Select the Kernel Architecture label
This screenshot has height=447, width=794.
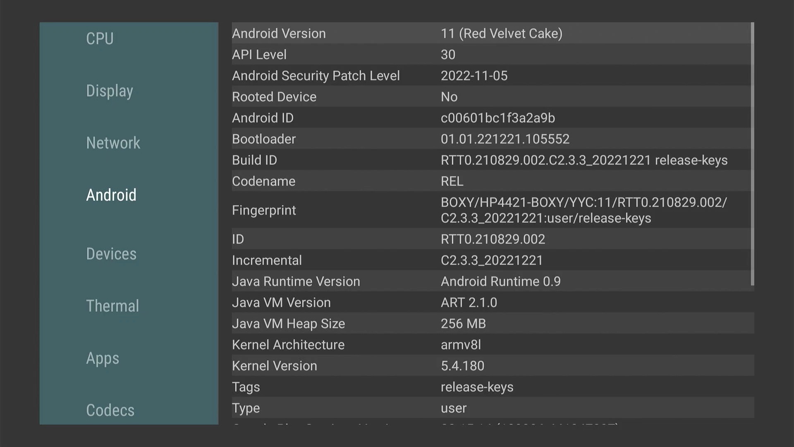click(288, 345)
